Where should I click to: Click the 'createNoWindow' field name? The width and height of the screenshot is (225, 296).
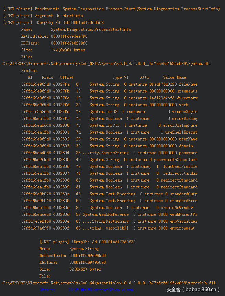[177, 208]
